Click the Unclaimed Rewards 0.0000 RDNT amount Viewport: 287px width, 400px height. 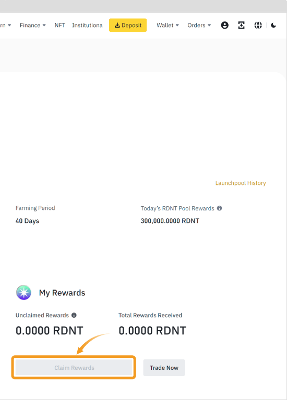pos(50,331)
